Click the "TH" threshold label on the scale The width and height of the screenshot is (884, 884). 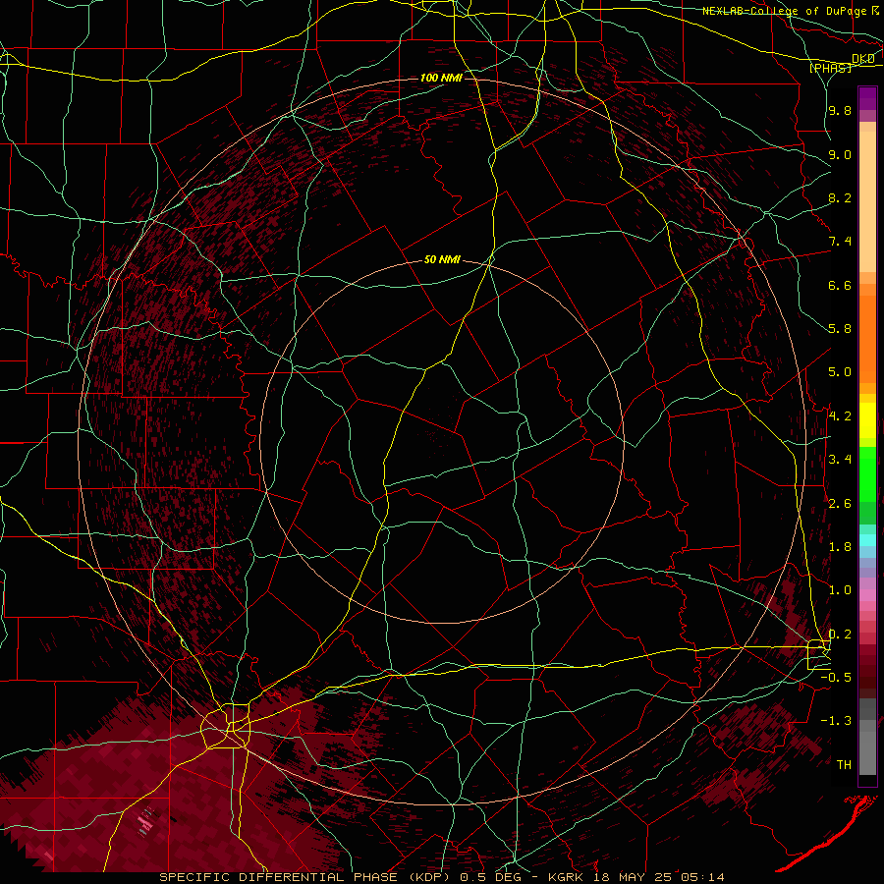click(x=844, y=765)
